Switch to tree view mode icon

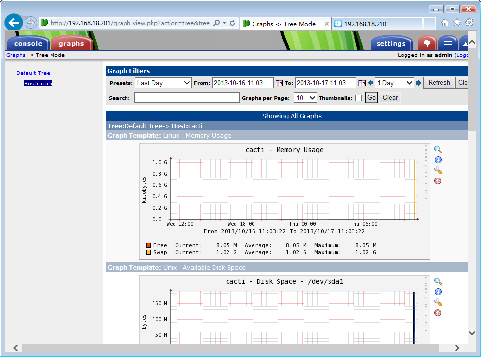click(x=427, y=43)
